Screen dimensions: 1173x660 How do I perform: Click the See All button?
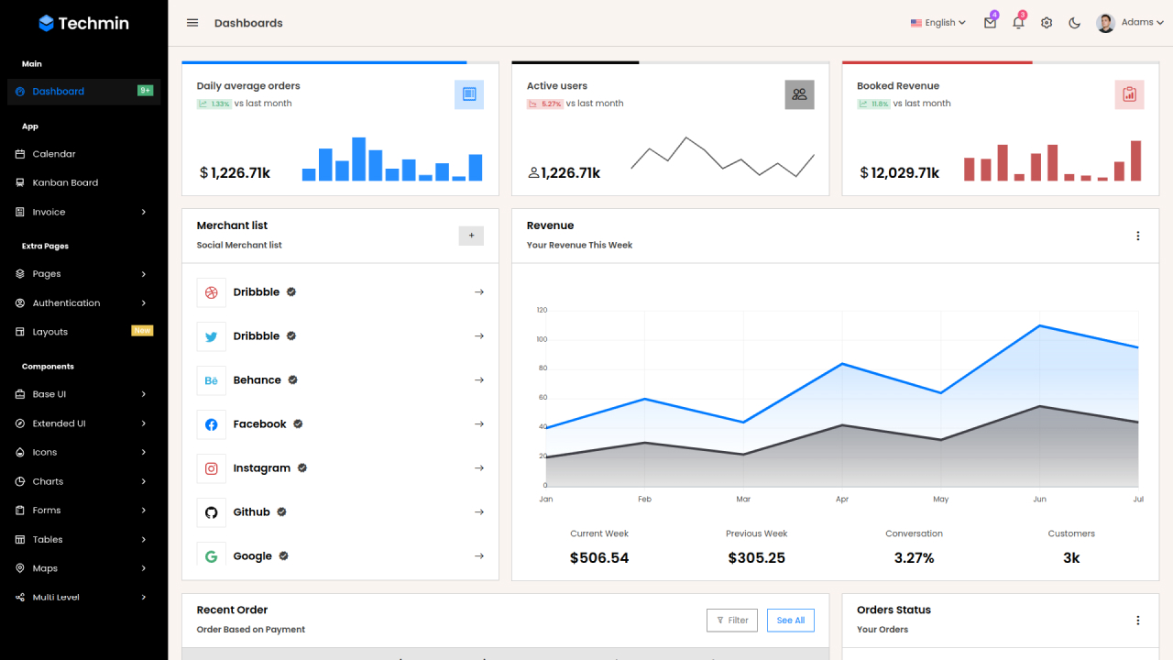[x=791, y=621]
